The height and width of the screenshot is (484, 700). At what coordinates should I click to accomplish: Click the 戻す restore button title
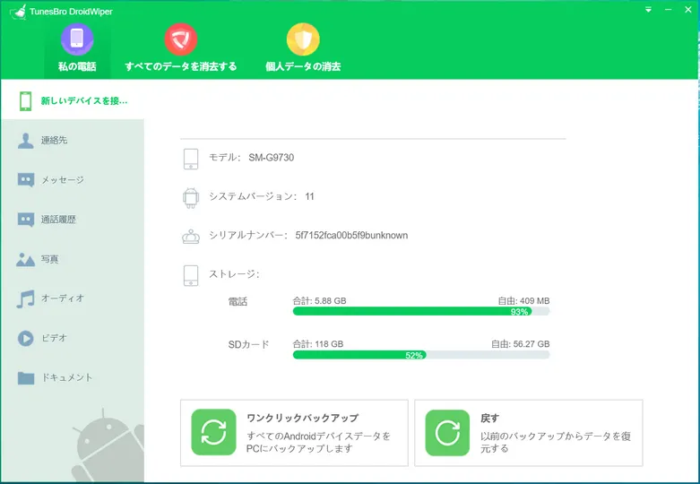489,419
